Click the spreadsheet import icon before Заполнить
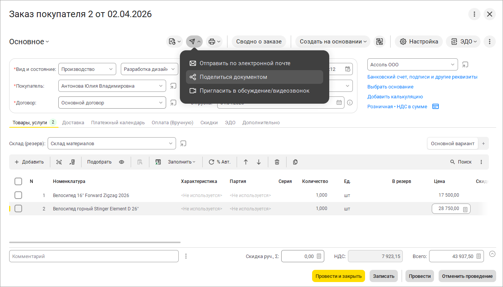 click(158, 162)
